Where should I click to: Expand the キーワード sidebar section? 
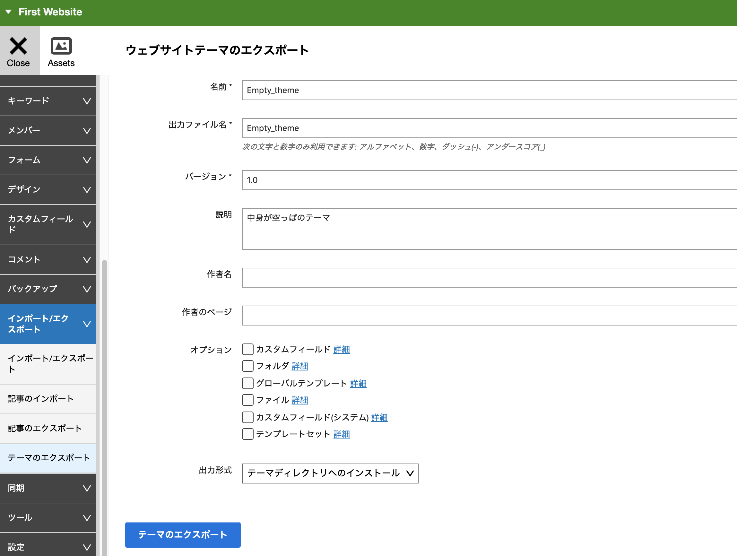click(x=48, y=101)
